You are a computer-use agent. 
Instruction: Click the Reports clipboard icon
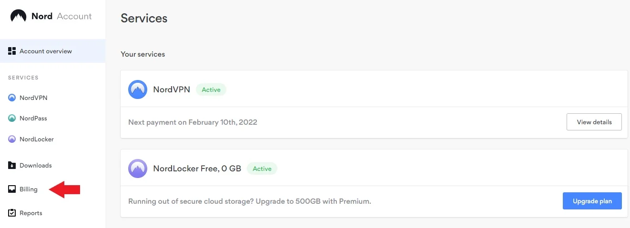(x=12, y=213)
